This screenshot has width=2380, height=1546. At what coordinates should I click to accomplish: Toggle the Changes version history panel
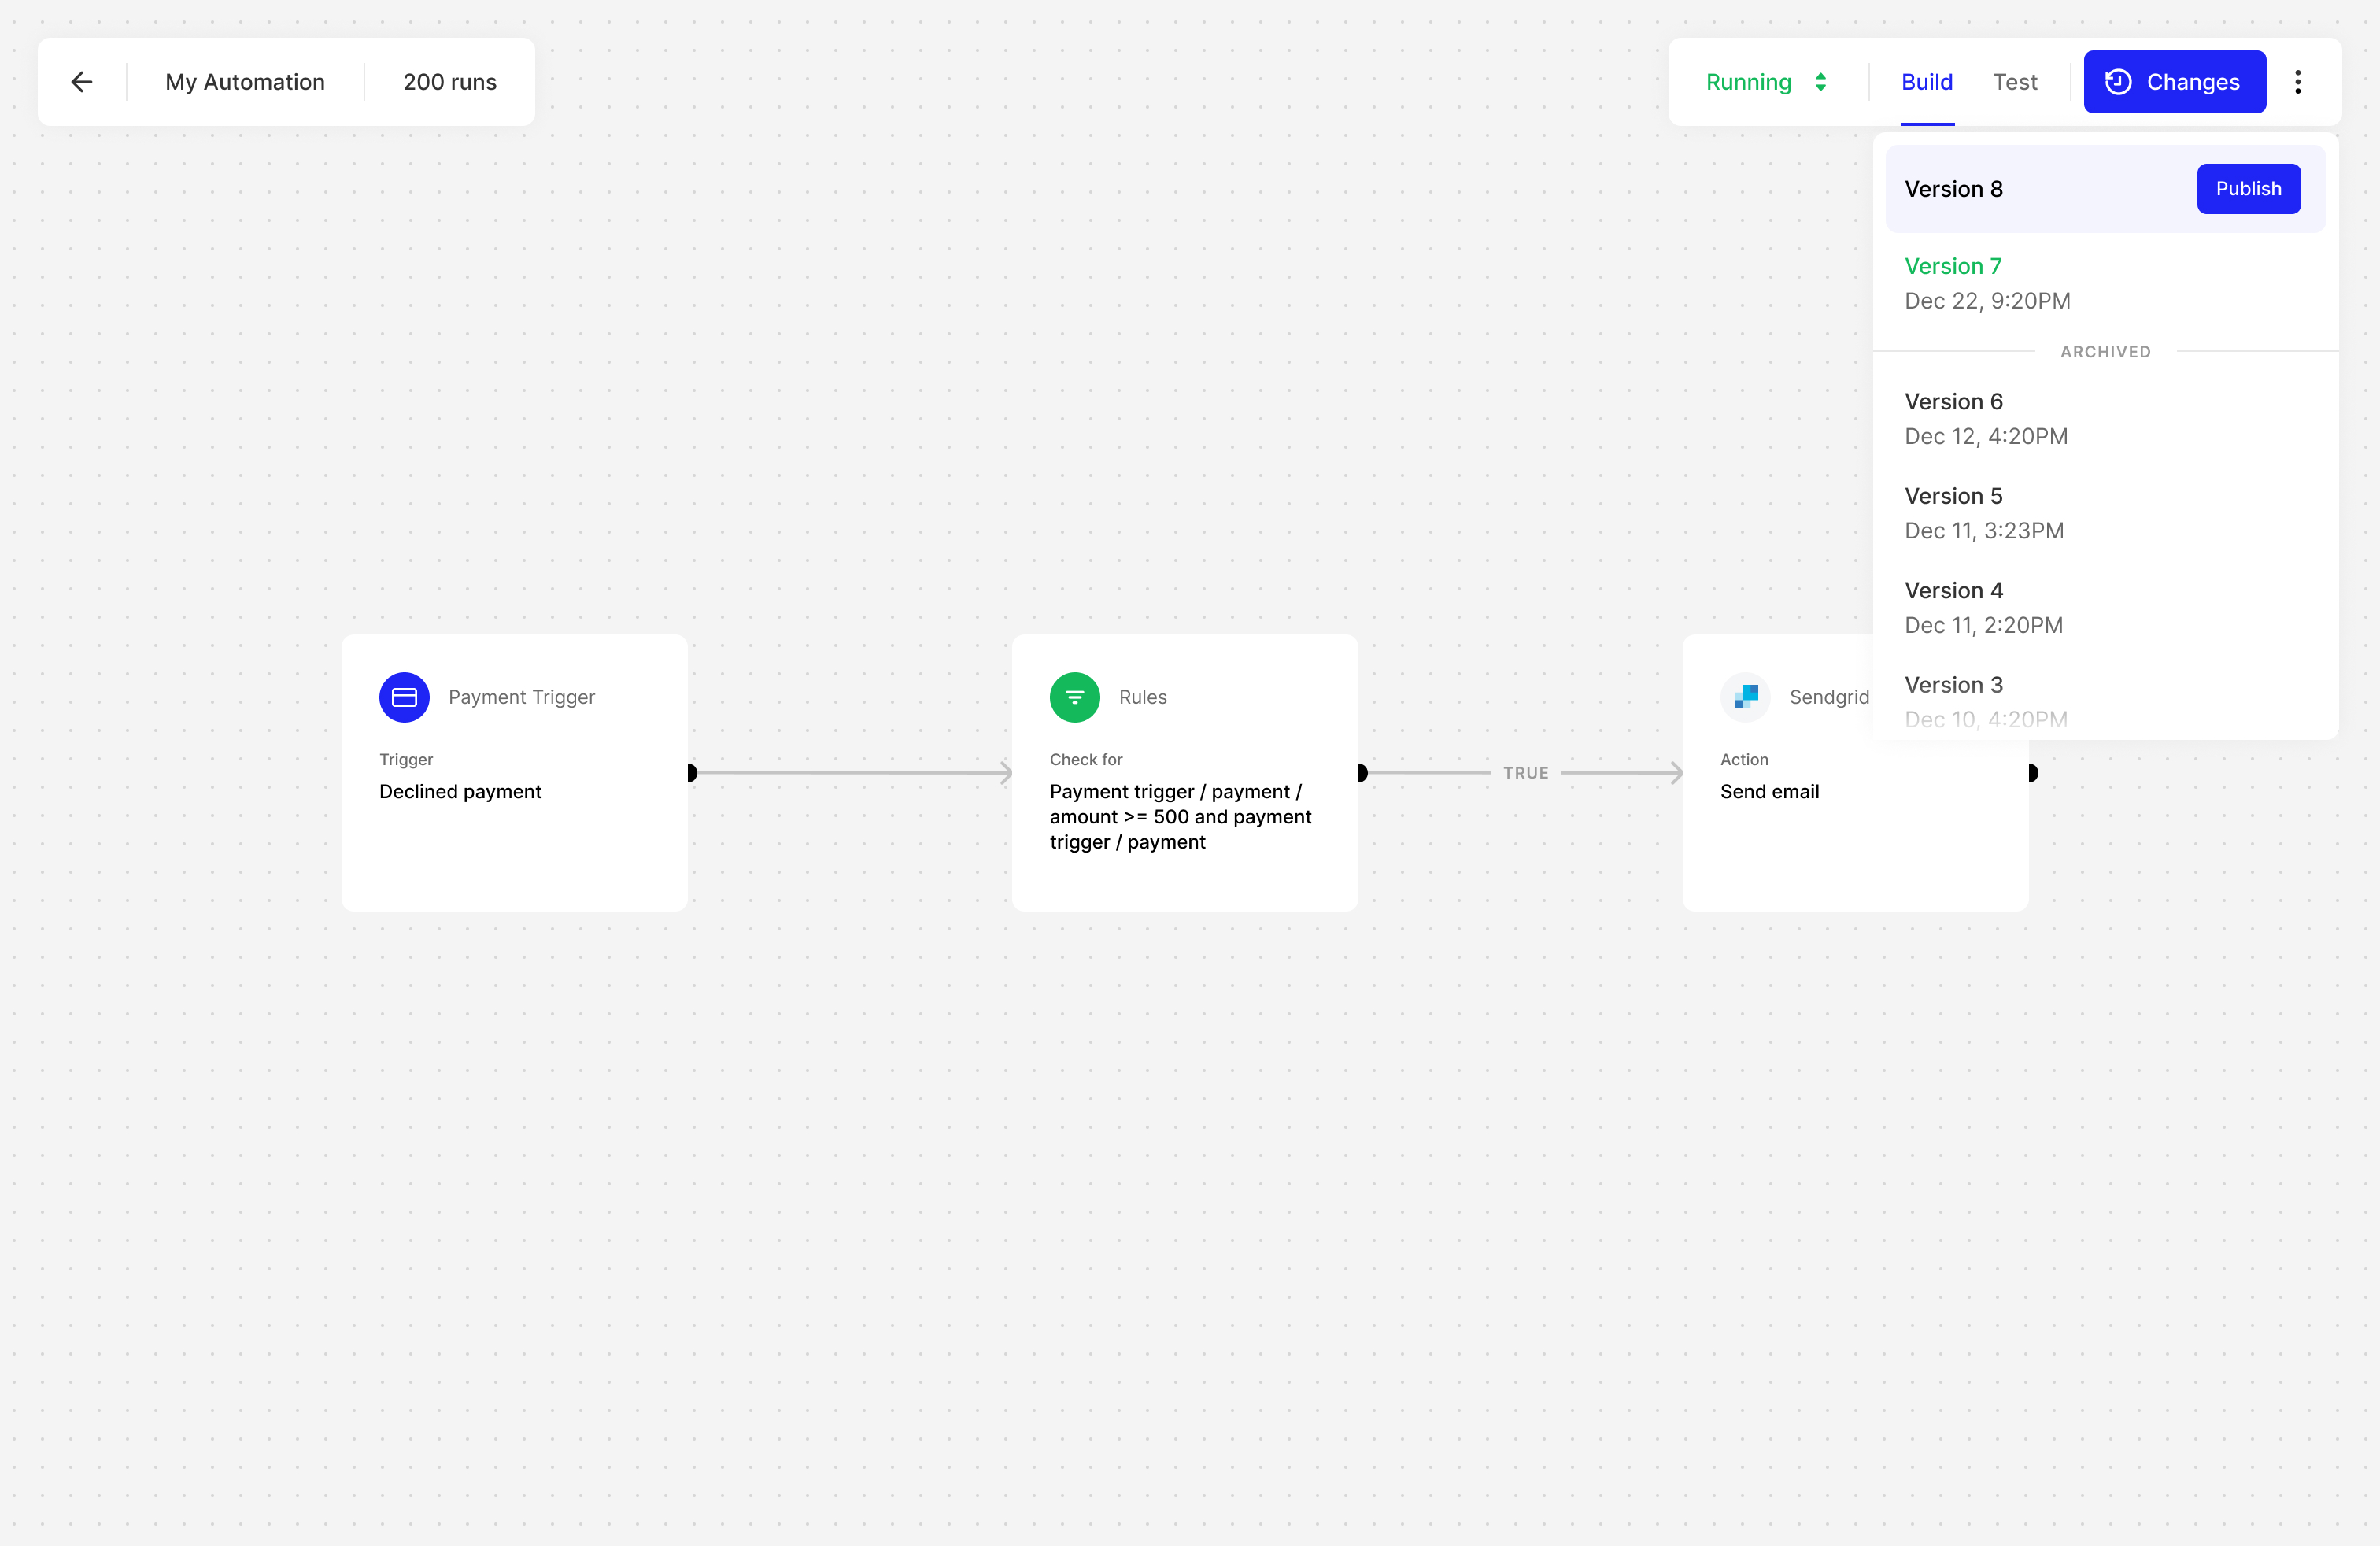tap(2174, 82)
